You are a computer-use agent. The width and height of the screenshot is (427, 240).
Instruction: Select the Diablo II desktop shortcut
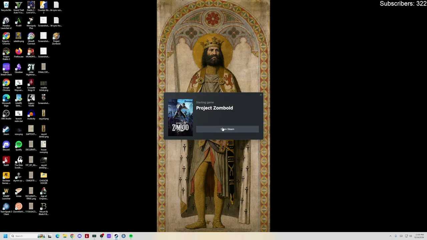[x=31, y=8]
